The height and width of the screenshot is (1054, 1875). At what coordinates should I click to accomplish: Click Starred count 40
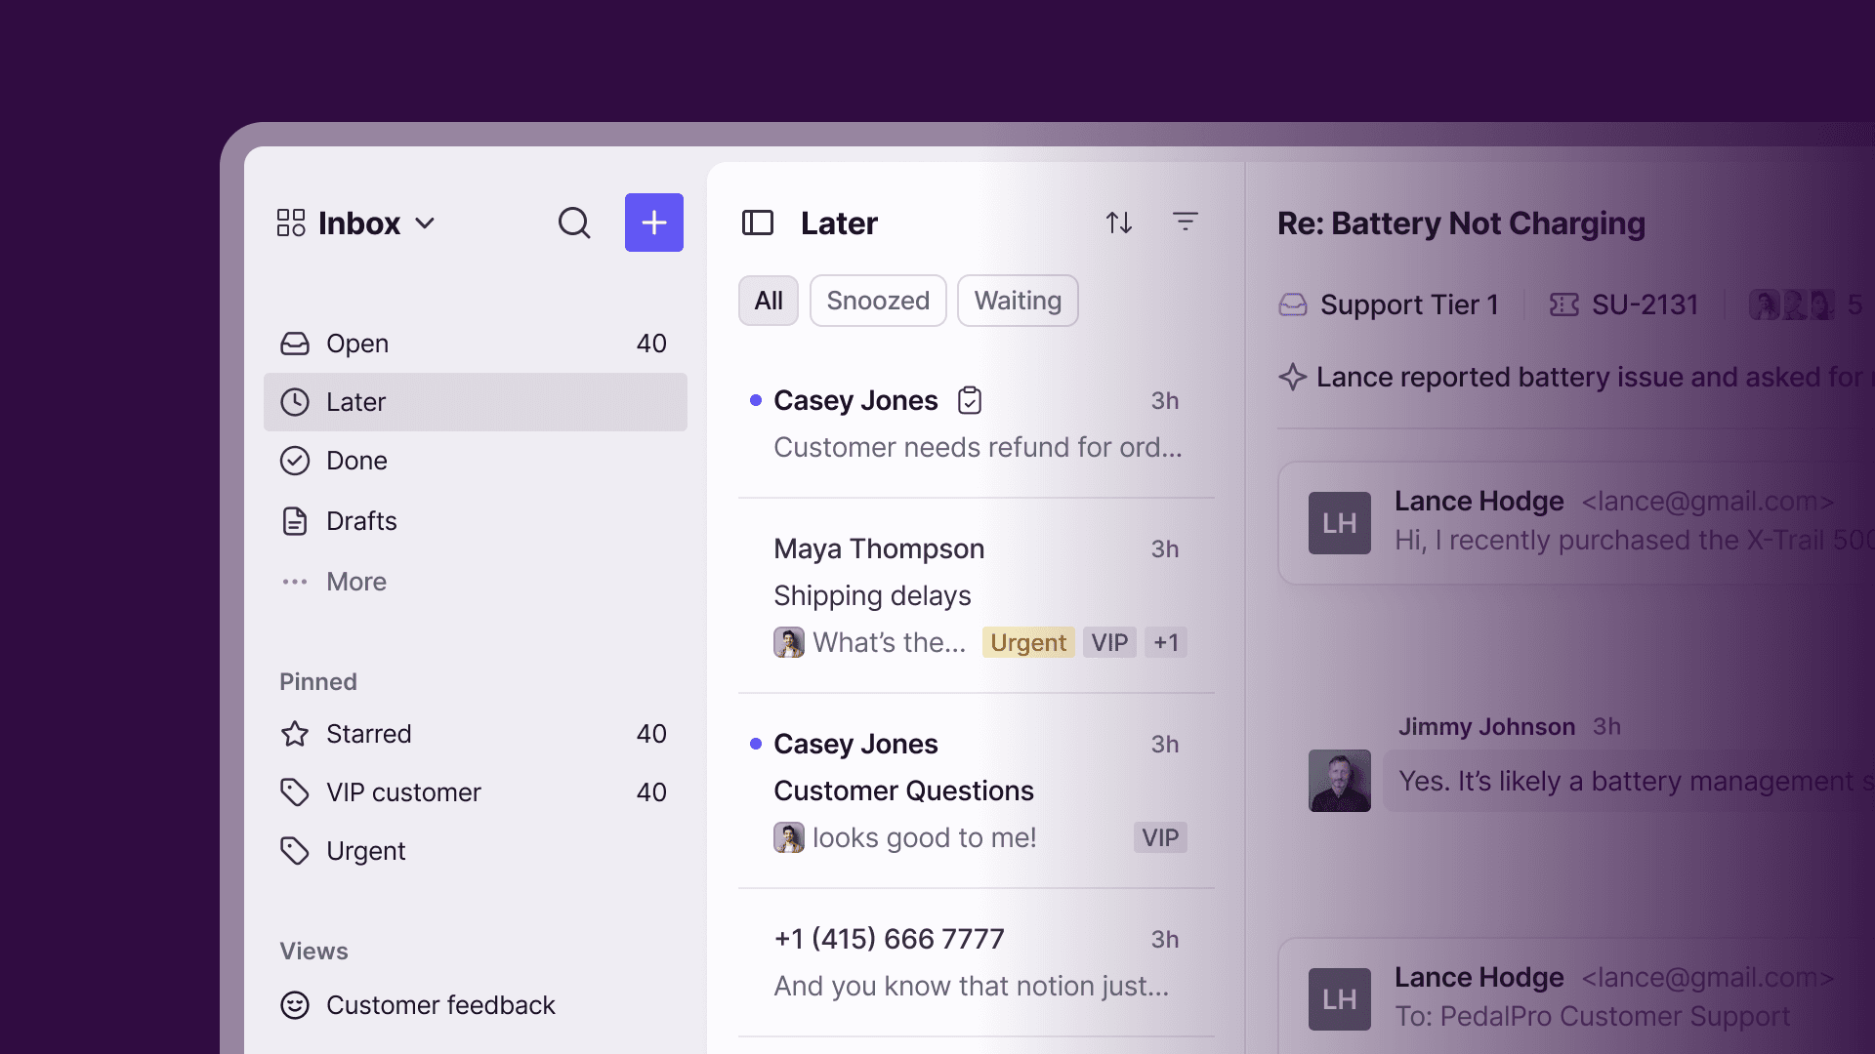pos(651,734)
